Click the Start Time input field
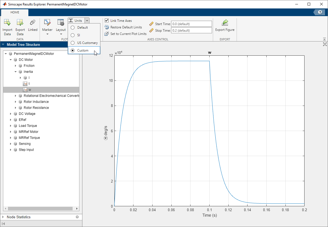This screenshot has height=227, width=328. [191, 24]
